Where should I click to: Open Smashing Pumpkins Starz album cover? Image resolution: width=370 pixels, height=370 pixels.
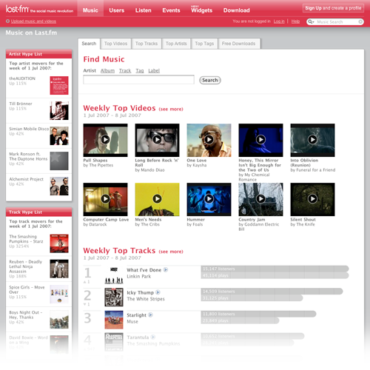[59, 243]
